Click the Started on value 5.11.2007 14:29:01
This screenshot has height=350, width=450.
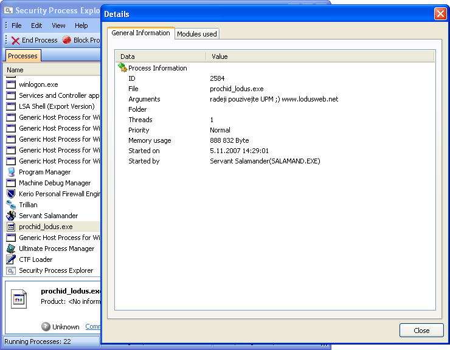coord(239,151)
